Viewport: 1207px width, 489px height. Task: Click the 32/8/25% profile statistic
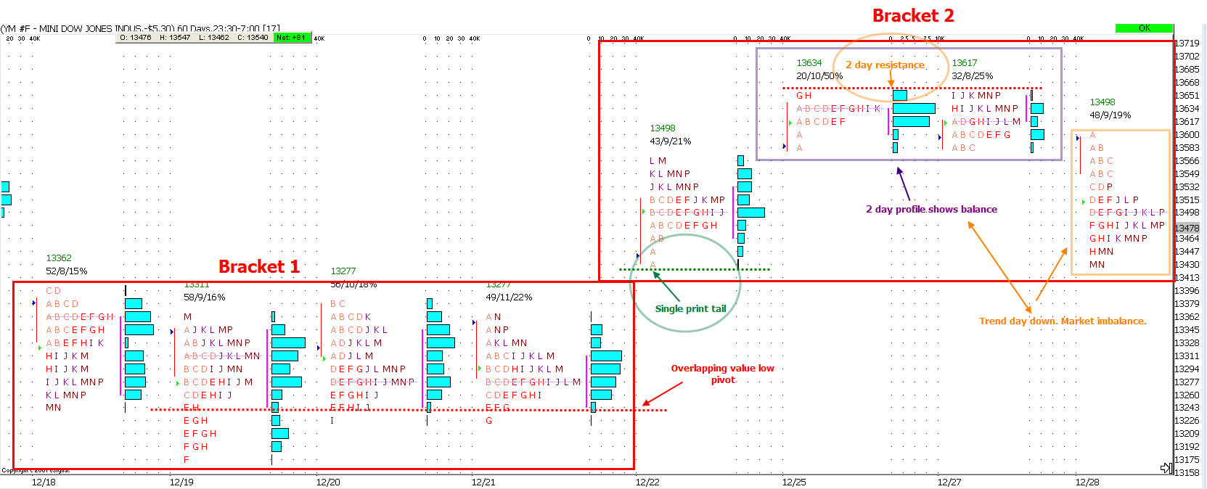tap(973, 76)
